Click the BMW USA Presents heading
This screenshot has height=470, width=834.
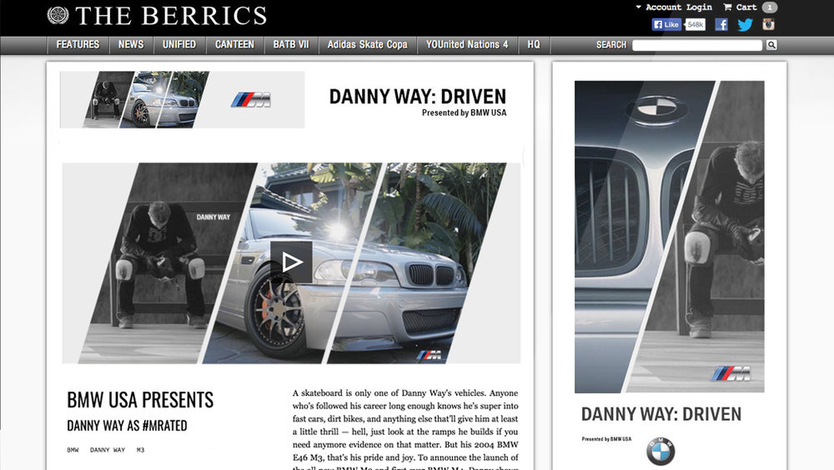click(x=140, y=400)
